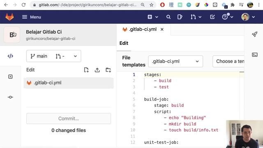This screenshot has height=148, width=263.
Task: Select the Review activity icon in sidebar
Action: coord(10,77)
